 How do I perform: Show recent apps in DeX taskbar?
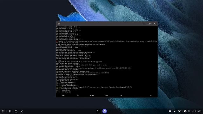pyautogui.click(x=10, y=111)
